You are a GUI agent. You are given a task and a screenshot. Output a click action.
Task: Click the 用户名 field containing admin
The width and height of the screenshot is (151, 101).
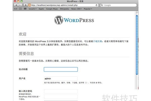point(61,79)
